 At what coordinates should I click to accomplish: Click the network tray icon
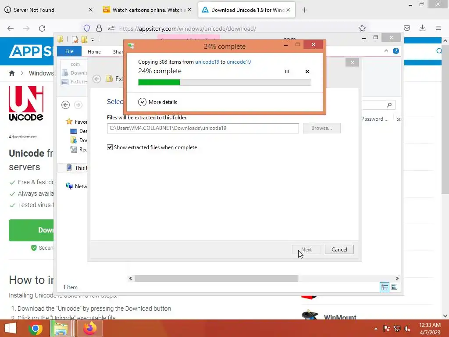[x=397, y=329]
